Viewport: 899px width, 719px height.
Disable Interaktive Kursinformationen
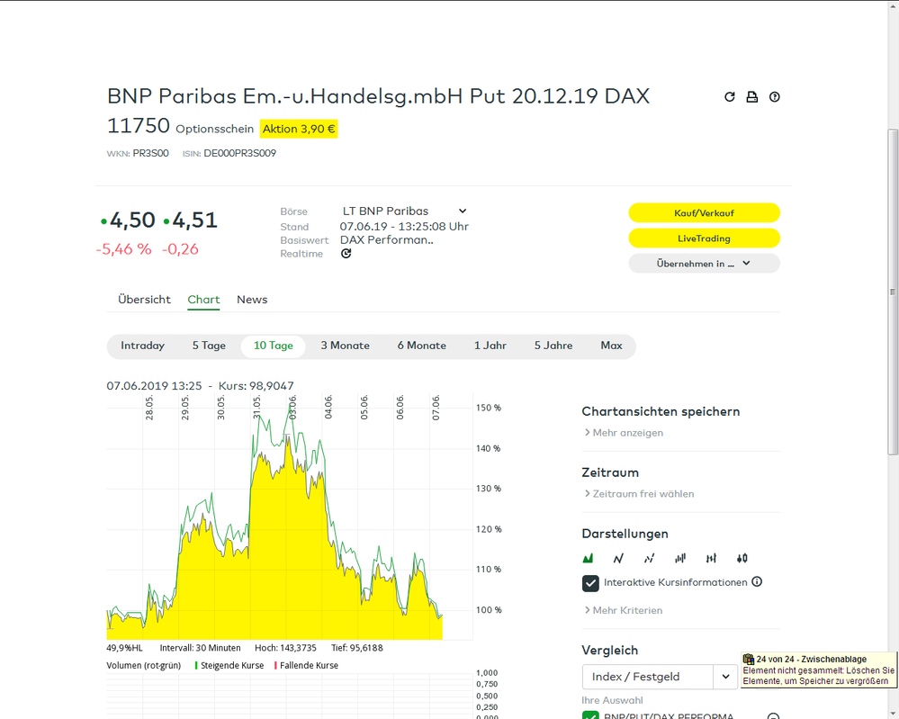(x=590, y=583)
